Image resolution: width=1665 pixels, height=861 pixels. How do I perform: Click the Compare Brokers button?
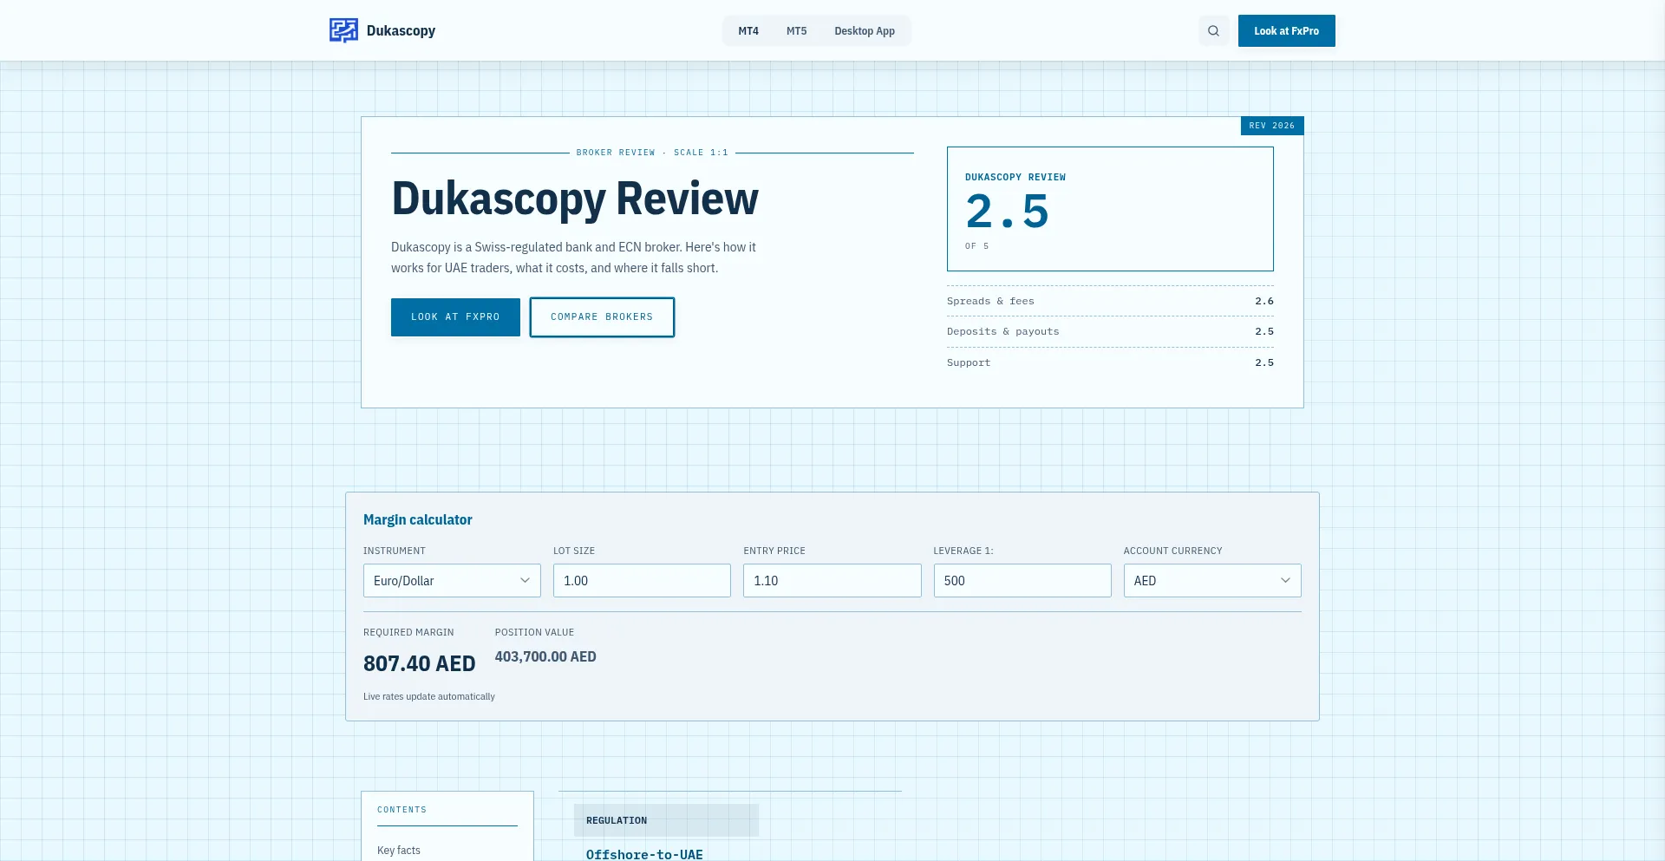pos(602,317)
